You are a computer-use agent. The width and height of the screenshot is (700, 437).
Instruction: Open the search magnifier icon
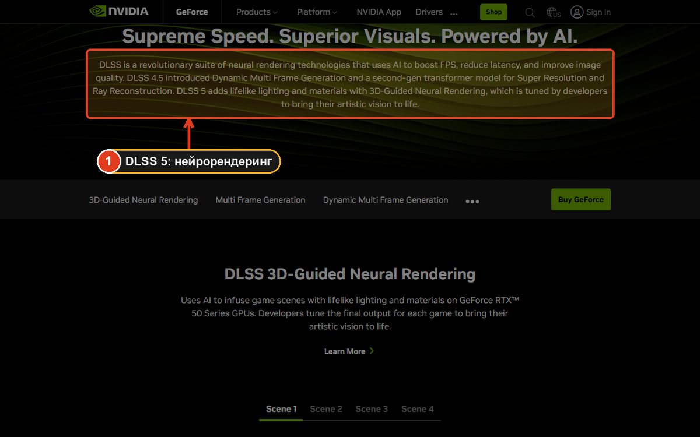530,12
